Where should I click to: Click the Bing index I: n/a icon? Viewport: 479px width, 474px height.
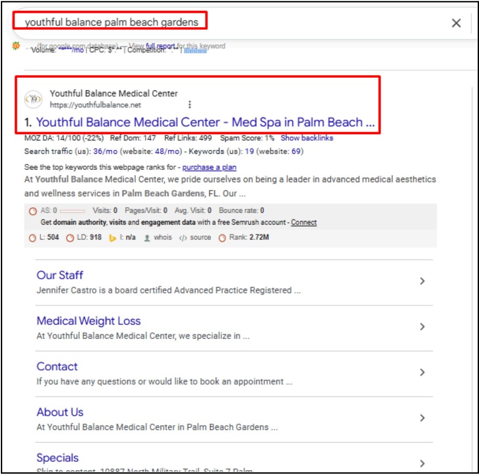113,238
